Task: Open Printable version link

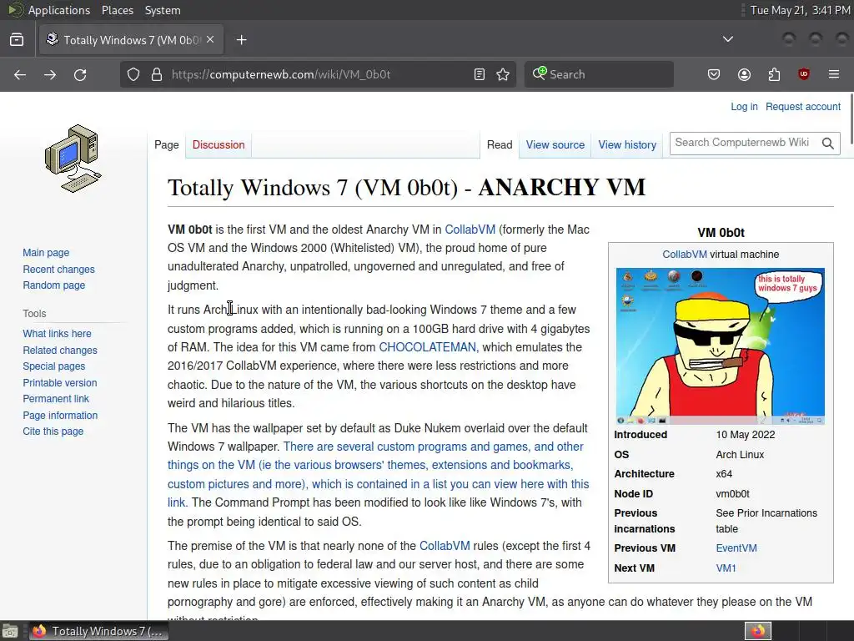Action: (x=59, y=382)
